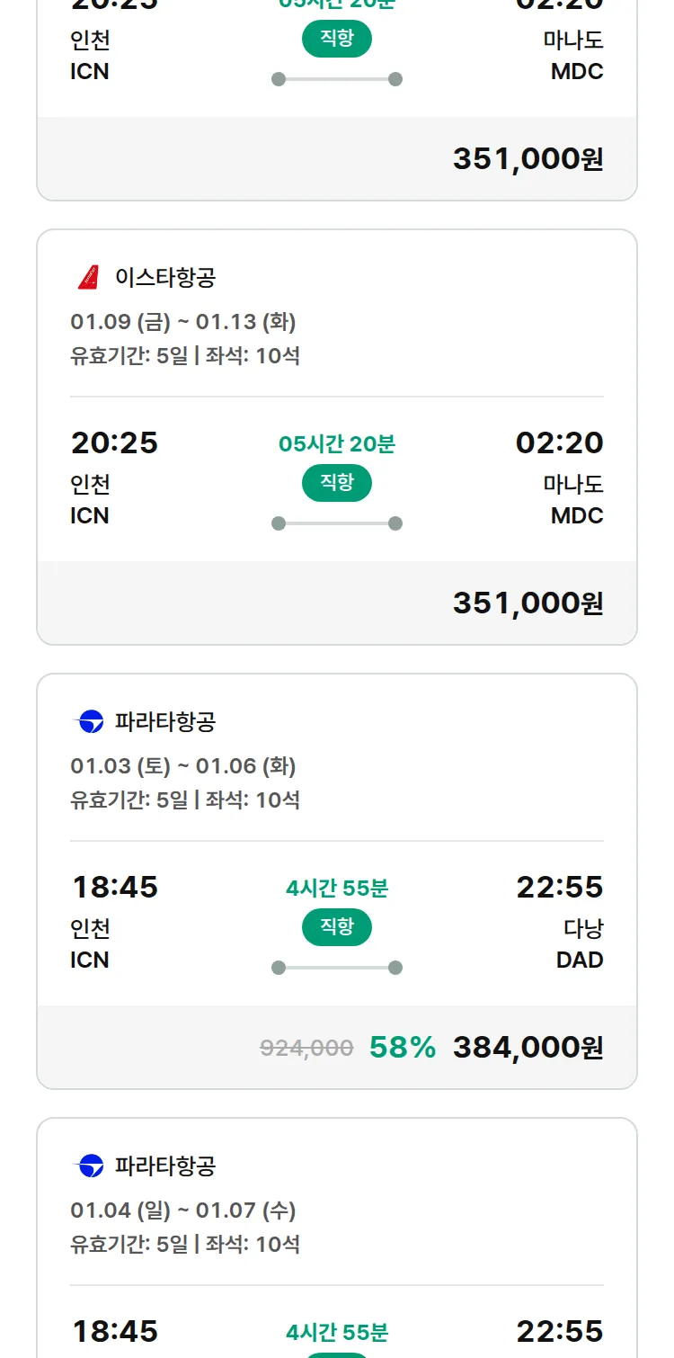Click the 직항 badge in the topmost card
674x1358 pixels.
tap(337, 39)
